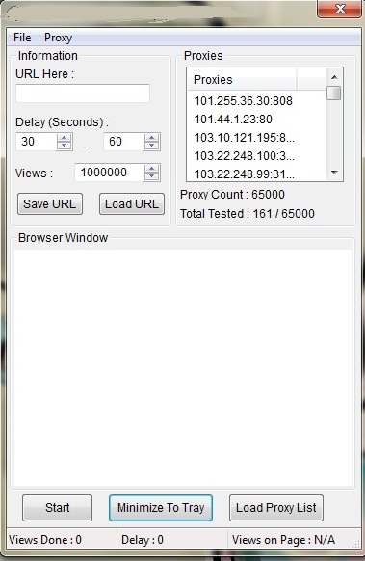365x561 pixels.
Task: Click the Views Done : 0 status entry
Action: coord(45,539)
